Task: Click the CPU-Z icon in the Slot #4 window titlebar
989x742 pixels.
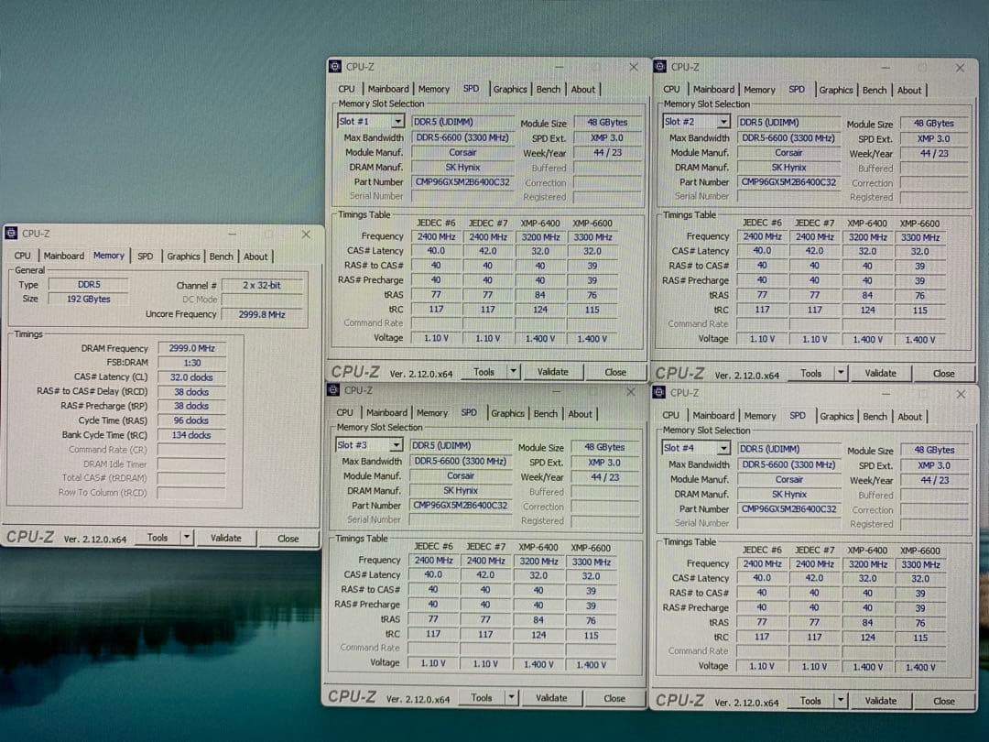Action: (659, 392)
